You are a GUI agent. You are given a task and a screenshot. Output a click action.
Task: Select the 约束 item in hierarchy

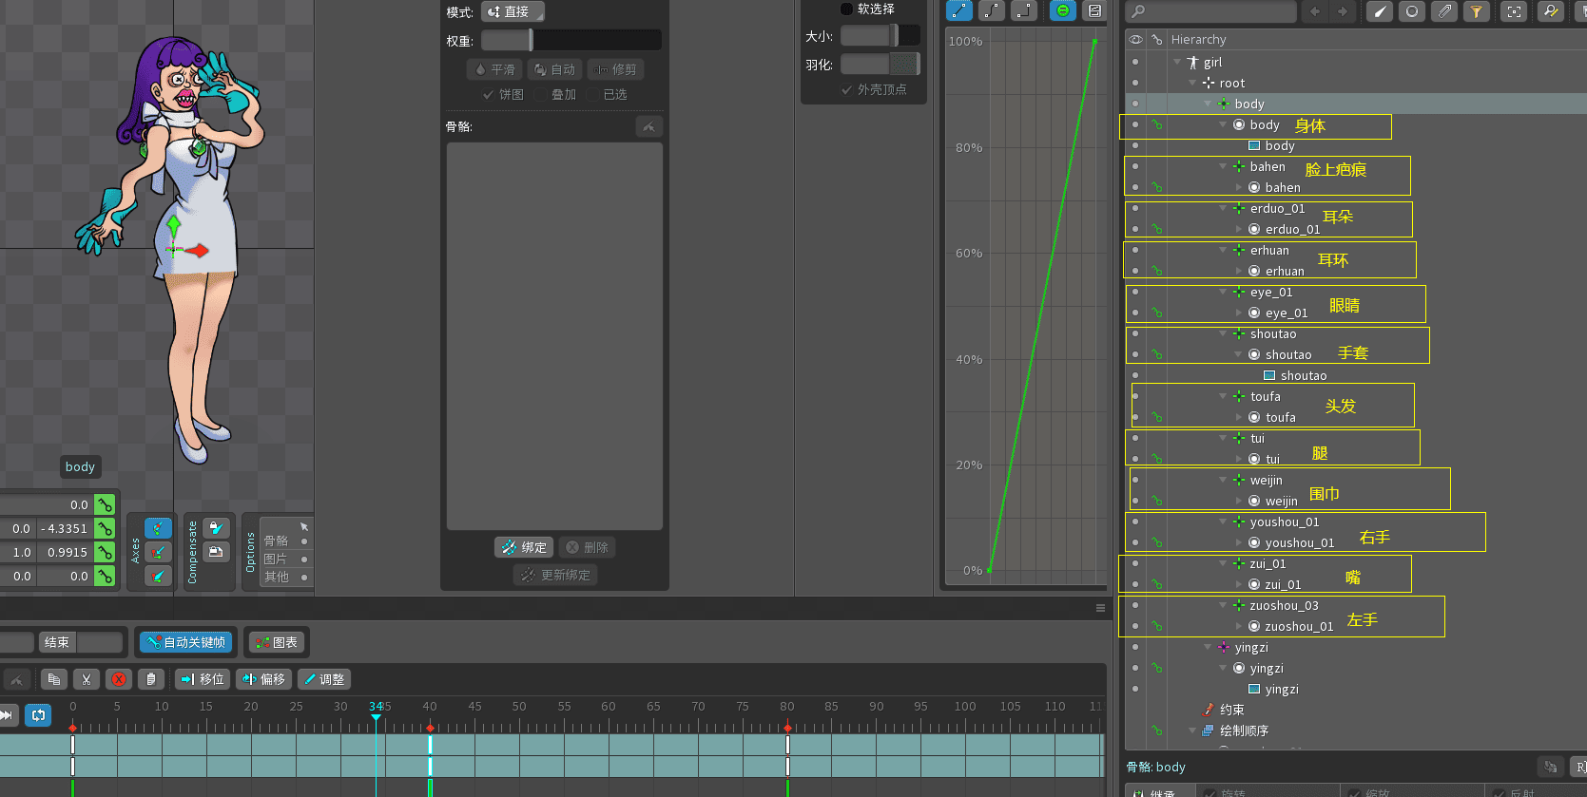pos(1231,710)
